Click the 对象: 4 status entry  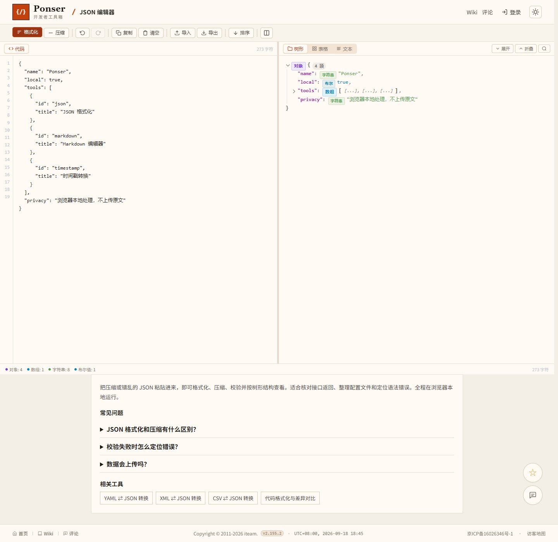14,370
